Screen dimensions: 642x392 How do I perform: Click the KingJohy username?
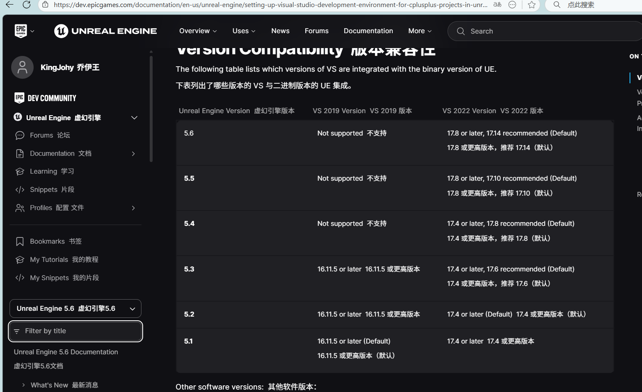coord(70,67)
